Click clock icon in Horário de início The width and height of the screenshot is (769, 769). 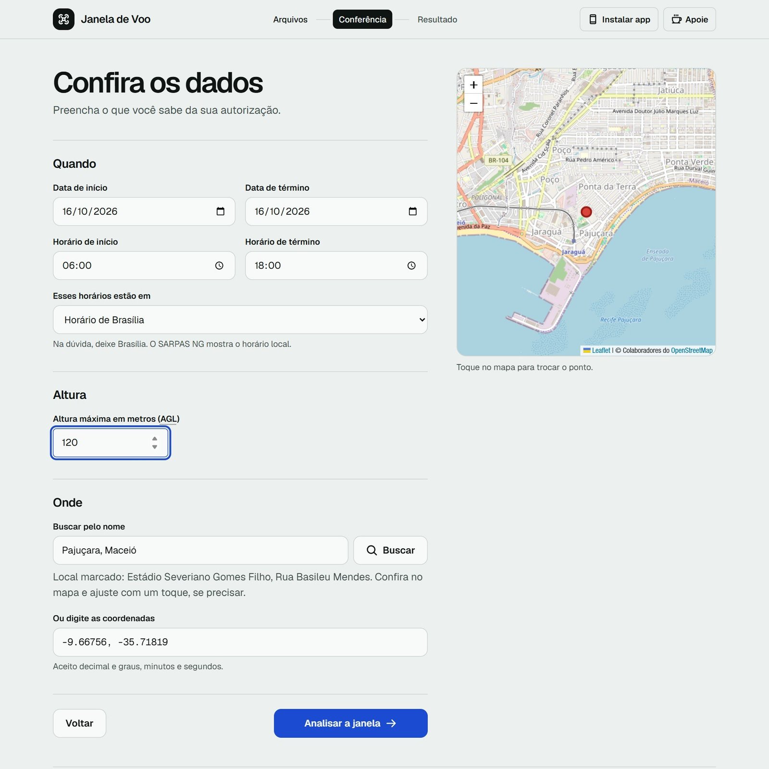219,266
